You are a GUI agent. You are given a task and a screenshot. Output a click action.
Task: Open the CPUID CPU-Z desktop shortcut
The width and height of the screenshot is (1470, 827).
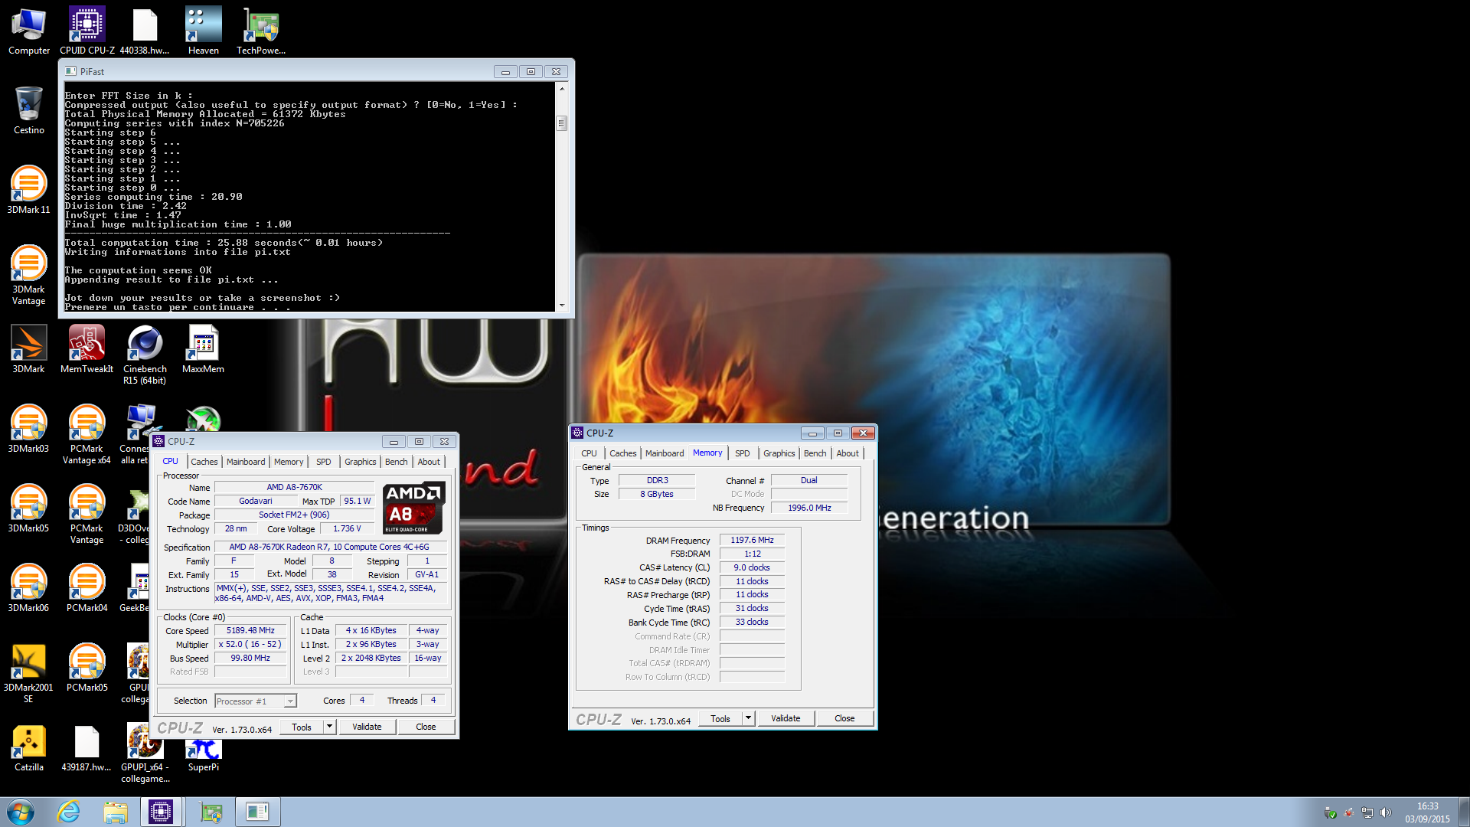tap(87, 31)
